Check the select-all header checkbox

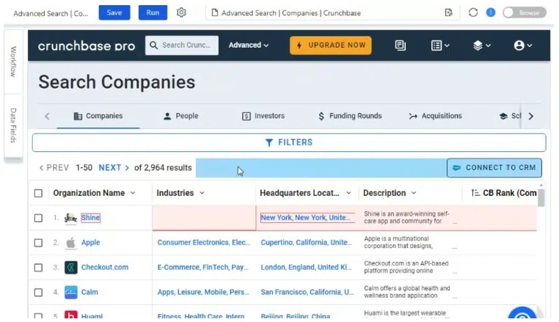(38, 193)
